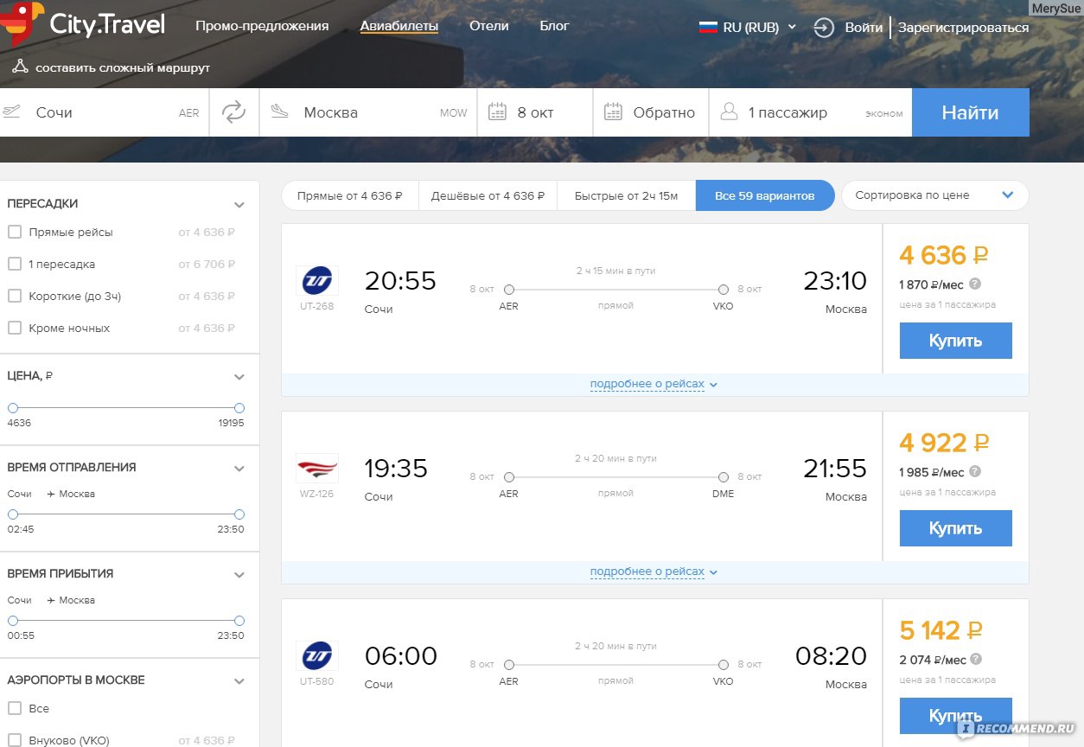Click the WZ-126 airline logo
Screen dimensions: 1084x747
pyautogui.click(x=317, y=468)
